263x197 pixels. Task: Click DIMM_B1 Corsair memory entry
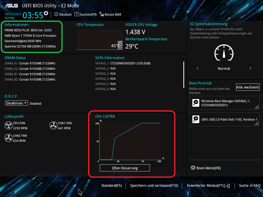click(30, 74)
